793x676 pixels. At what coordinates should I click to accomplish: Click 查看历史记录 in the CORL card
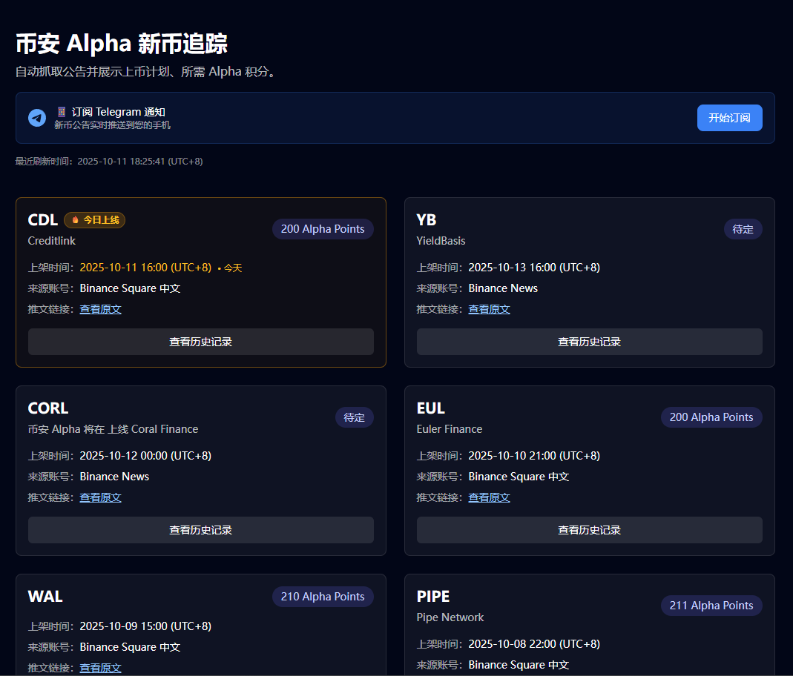[200, 530]
